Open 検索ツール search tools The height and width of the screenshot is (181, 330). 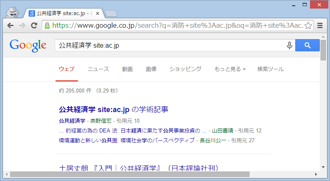[270, 69]
